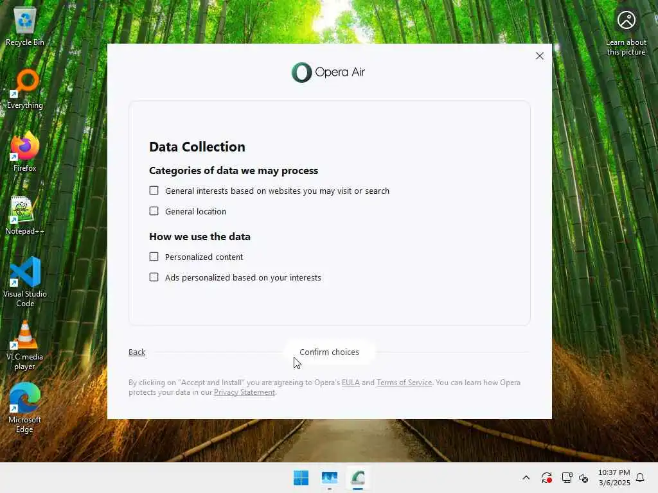Image resolution: width=658 pixels, height=493 pixels.
Task: Select the Visual Studio Code shortcut
Action: [x=25, y=282]
